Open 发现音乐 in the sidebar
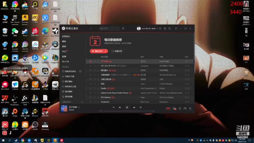This screenshot has height=143, width=254. [66, 36]
